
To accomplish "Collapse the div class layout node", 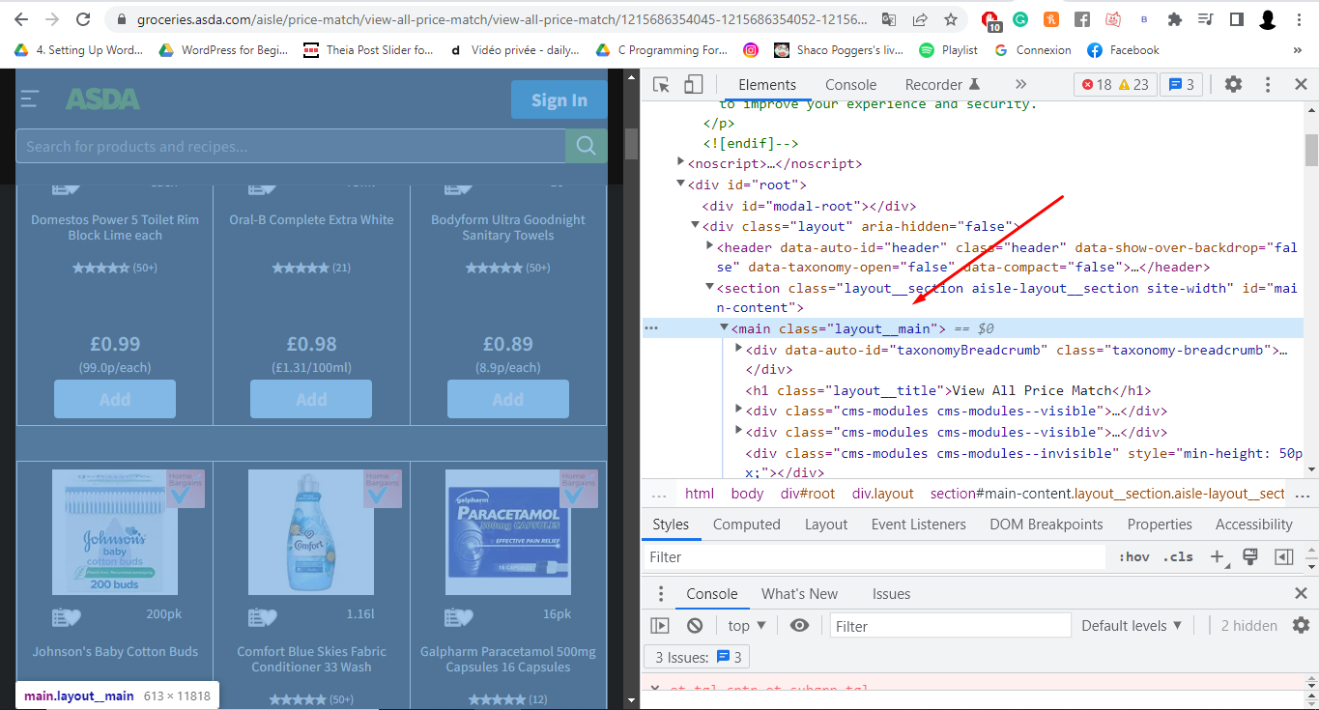I will (x=695, y=226).
